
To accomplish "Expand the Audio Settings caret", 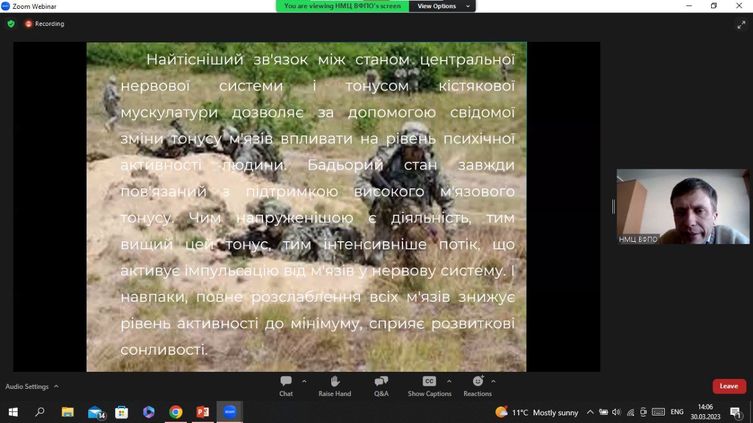I will pyautogui.click(x=56, y=387).
